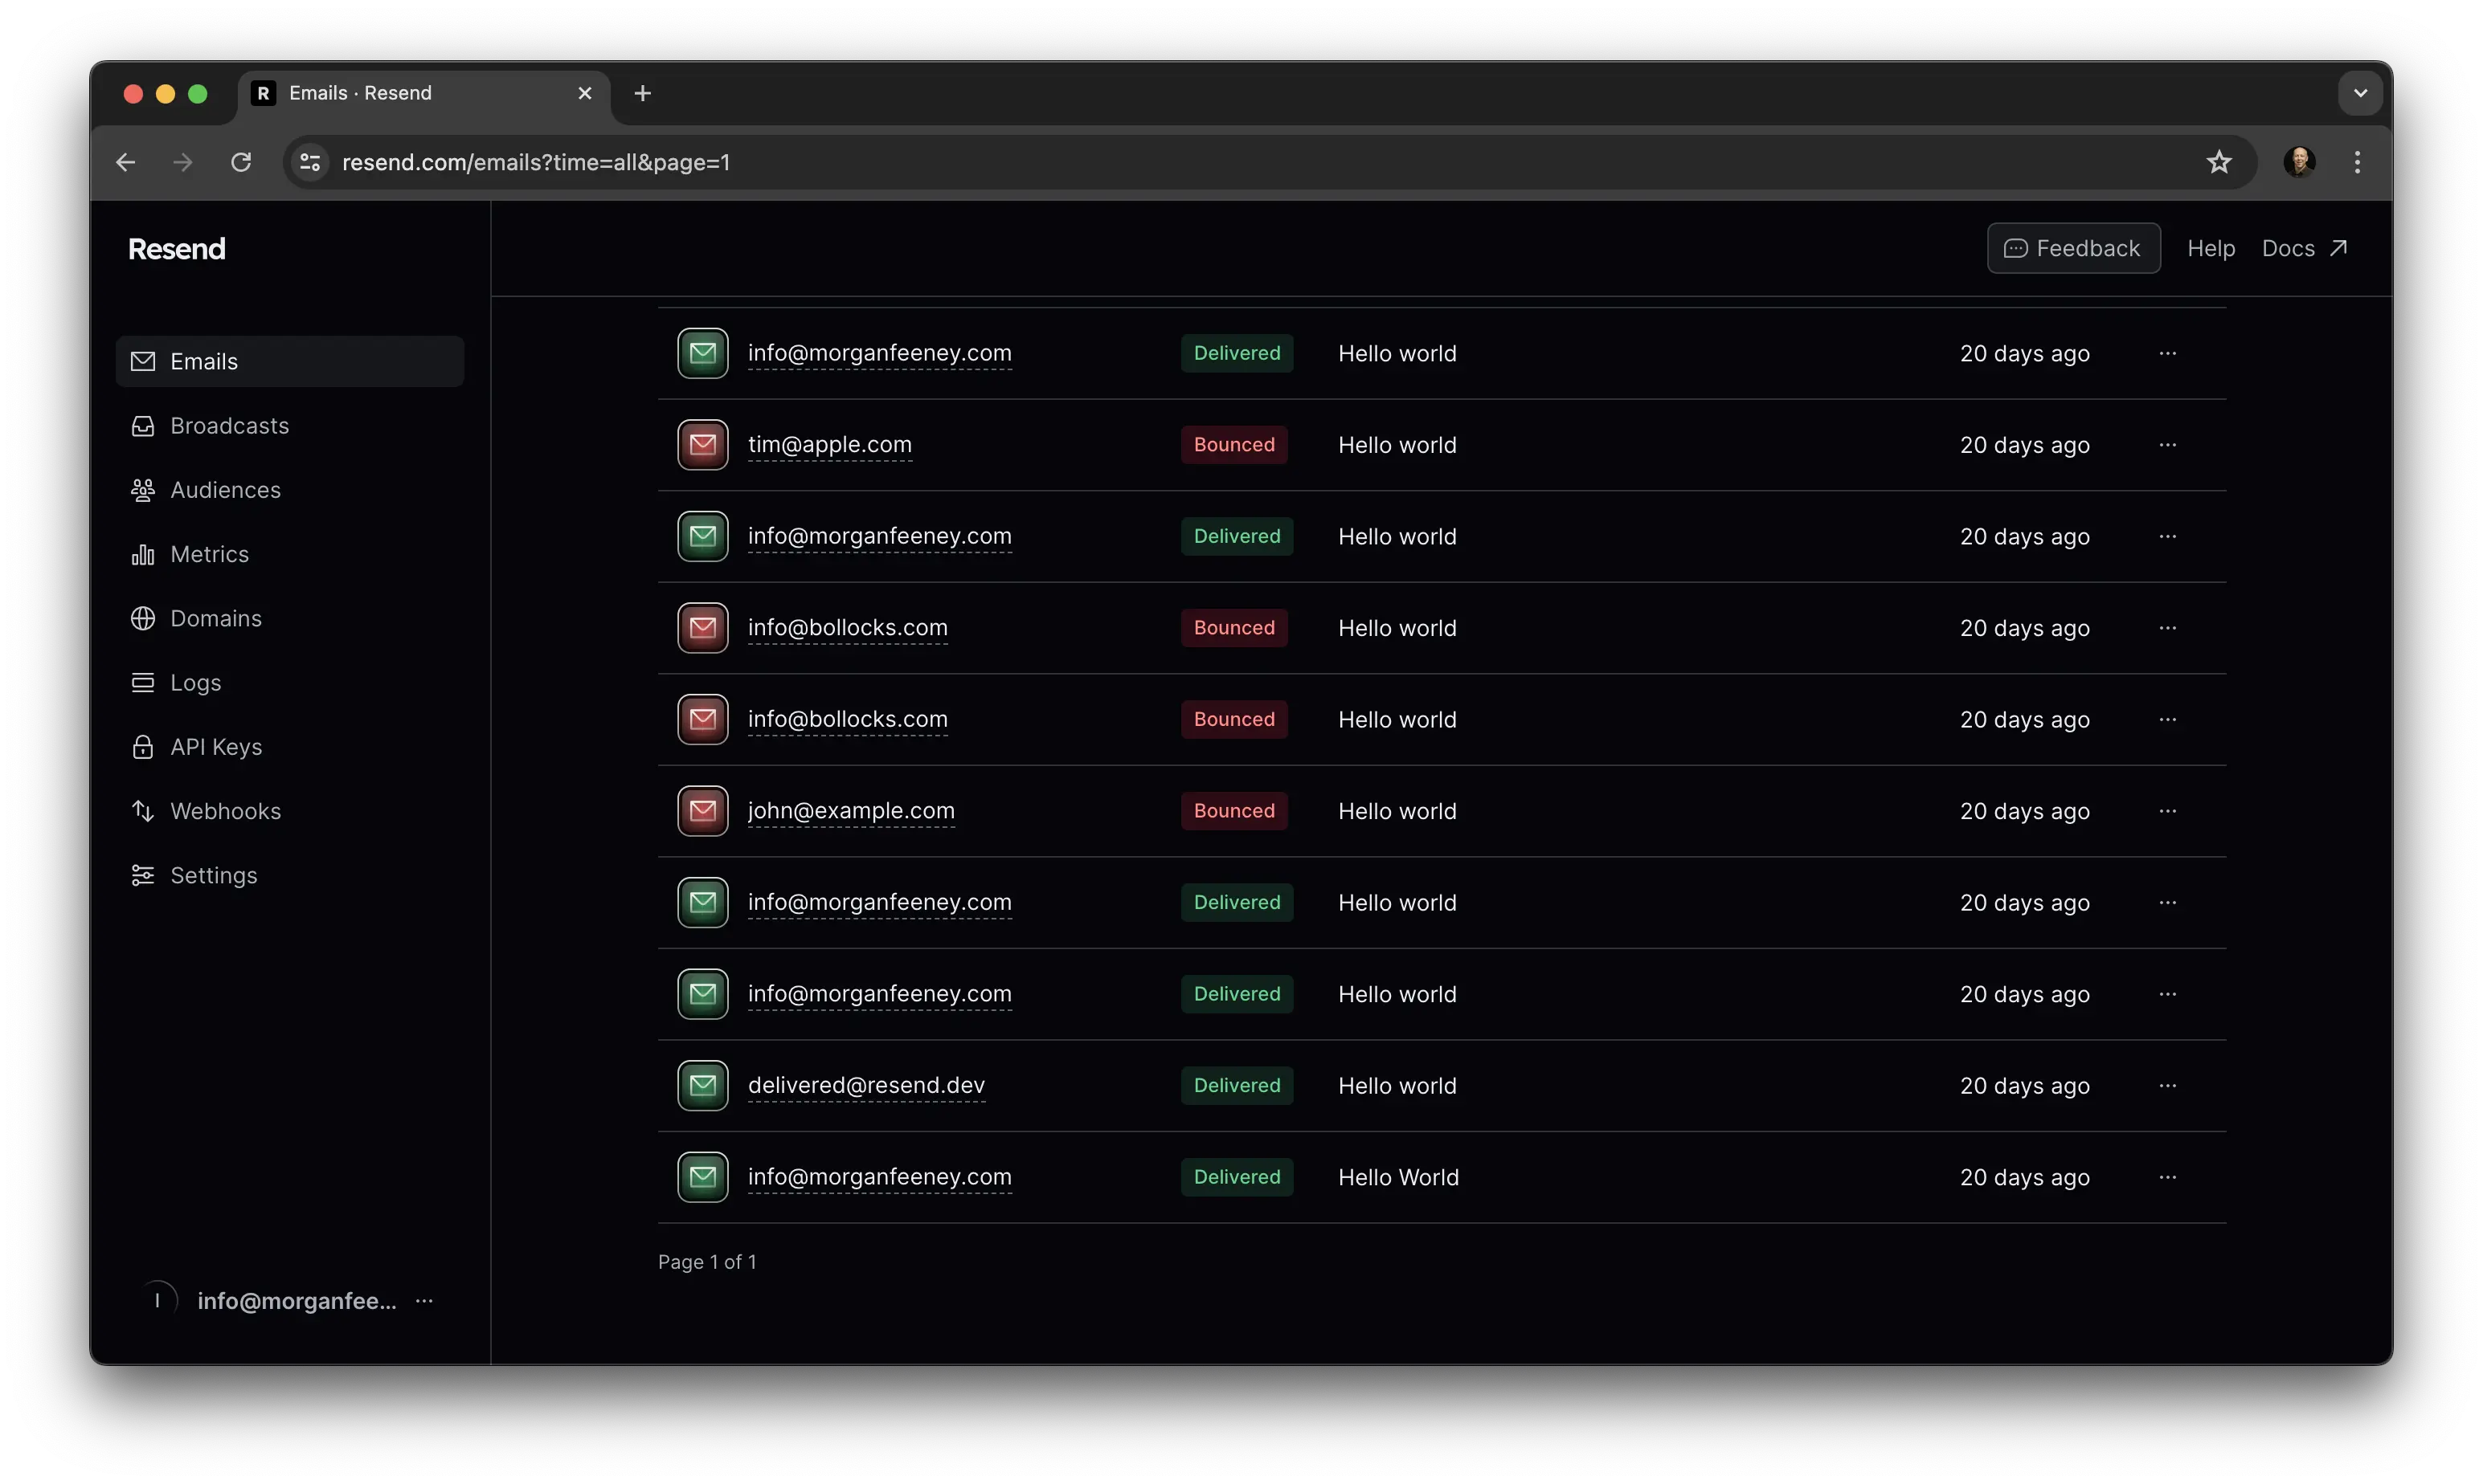Bookmark this page with star icon
This screenshot has height=1484, width=2483.
click(x=2218, y=162)
